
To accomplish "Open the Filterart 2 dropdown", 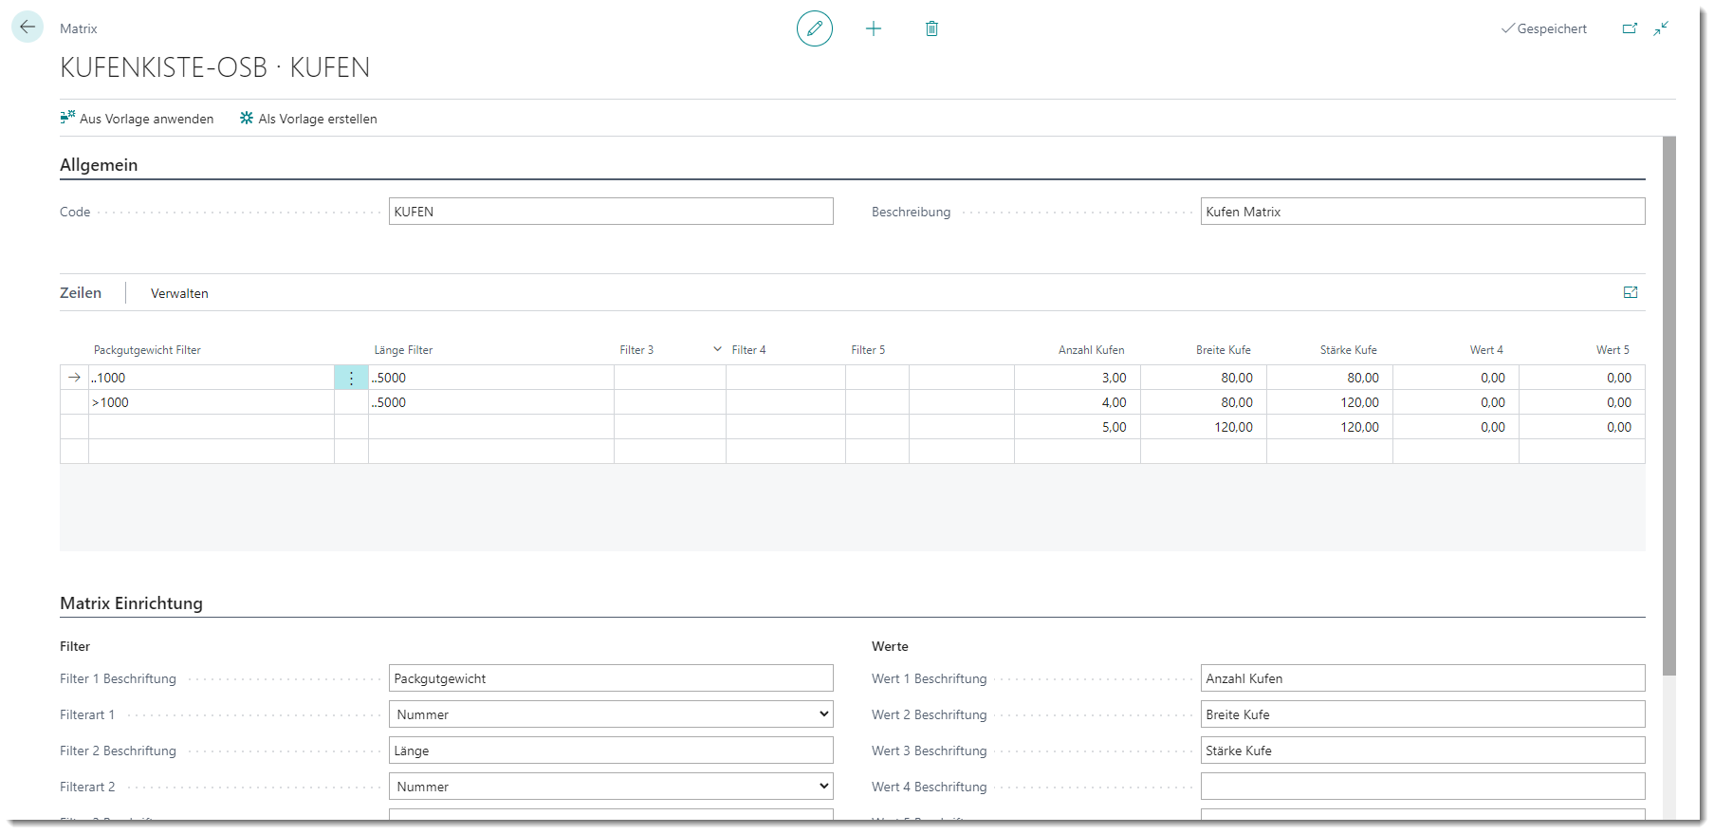I will point(611,786).
